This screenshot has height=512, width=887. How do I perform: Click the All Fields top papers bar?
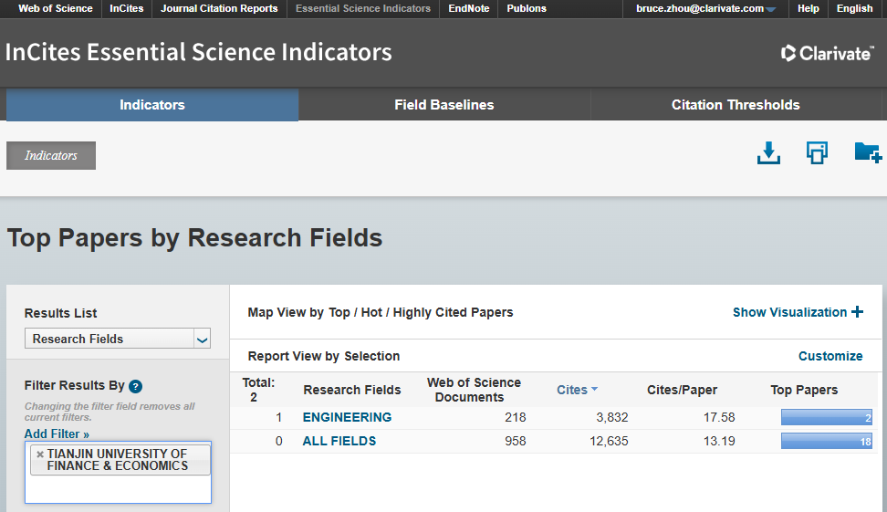826,441
